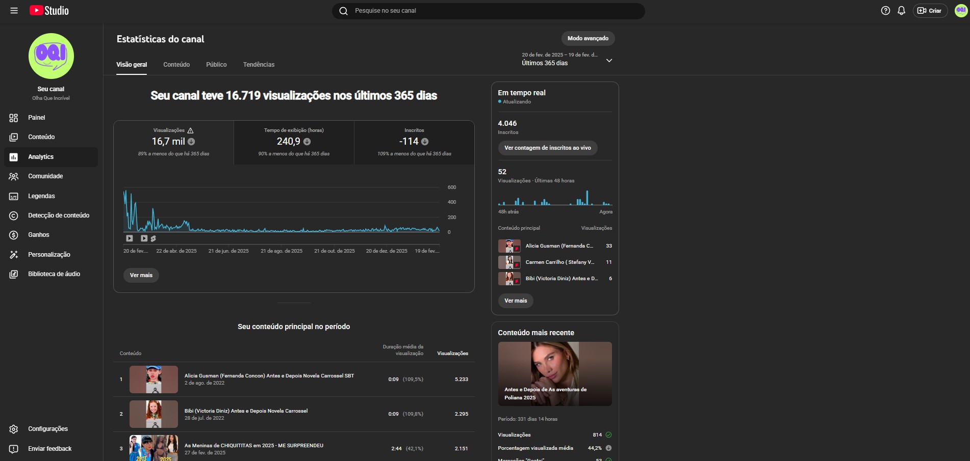Switch to the Público tab
Screen dimensions: 970x461
click(x=216, y=65)
